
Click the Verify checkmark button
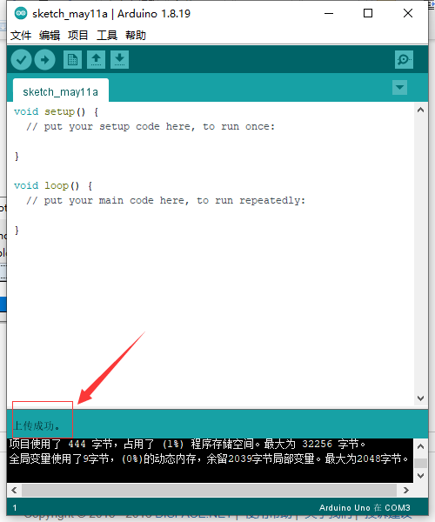(x=21, y=60)
